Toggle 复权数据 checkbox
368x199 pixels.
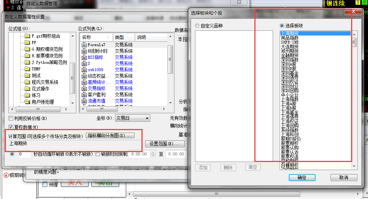(11, 127)
